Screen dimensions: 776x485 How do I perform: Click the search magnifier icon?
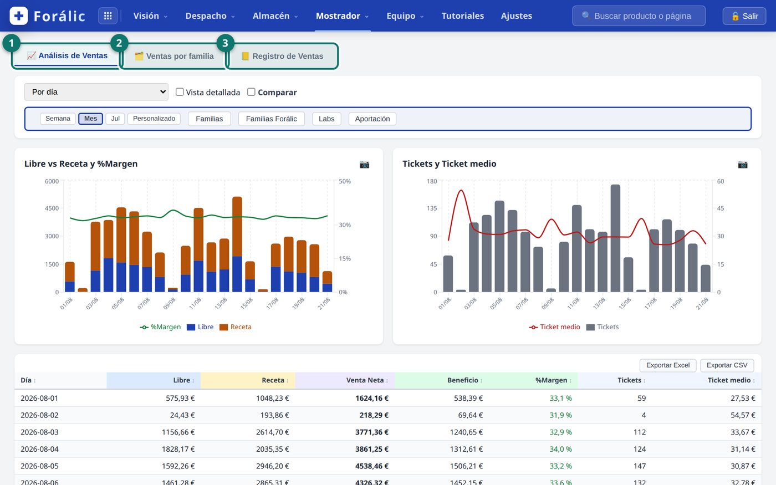(586, 16)
